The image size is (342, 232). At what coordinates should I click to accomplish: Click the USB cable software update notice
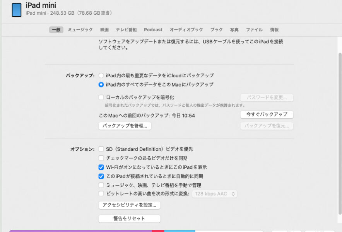click(x=191, y=44)
